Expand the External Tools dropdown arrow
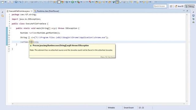This screenshot has width=196, height=110. click(93, 2)
